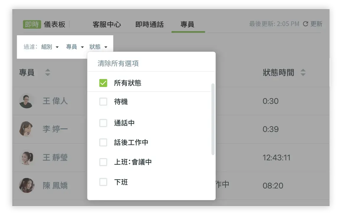Switch to the 即時通話 tab

point(149,24)
